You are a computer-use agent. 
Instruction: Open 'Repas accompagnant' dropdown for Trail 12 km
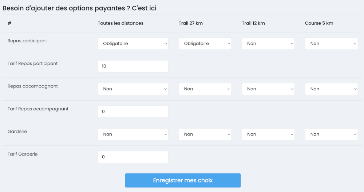268,89
